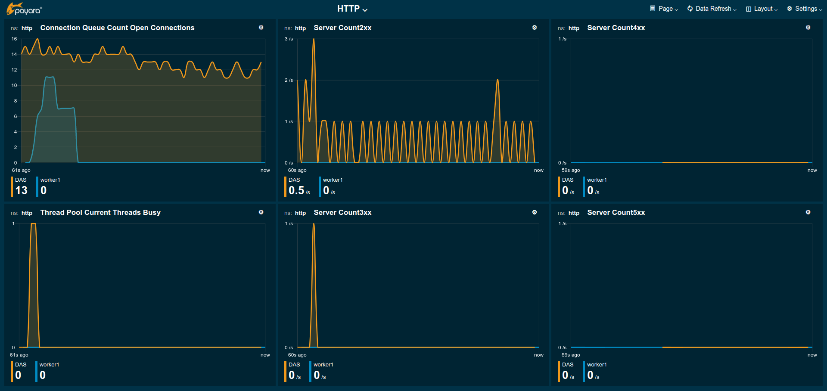
Task: Click orange DAS color bar in Count2xx
Action: coord(285,186)
